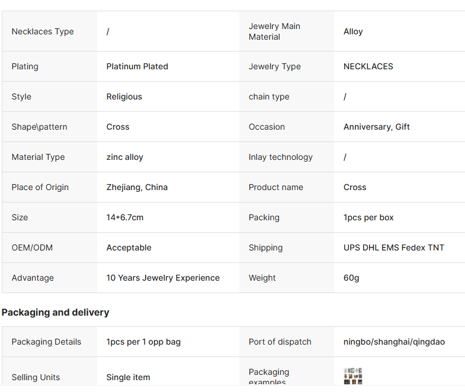
Task: Click the "Zhejiang, China" place of origin
Action: (x=137, y=187)
